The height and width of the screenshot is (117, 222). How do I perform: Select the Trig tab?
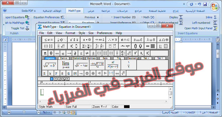click(119, 58)
